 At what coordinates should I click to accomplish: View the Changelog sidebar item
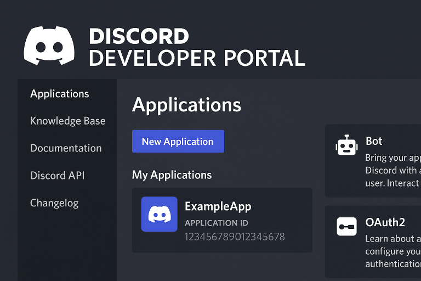point(54,203)
